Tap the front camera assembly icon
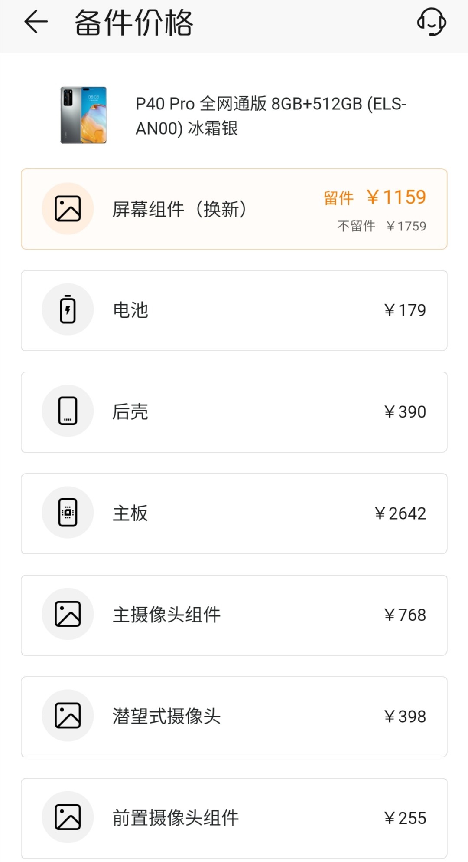The height and width of the screenshot is (862, 468). click(68, 817)
